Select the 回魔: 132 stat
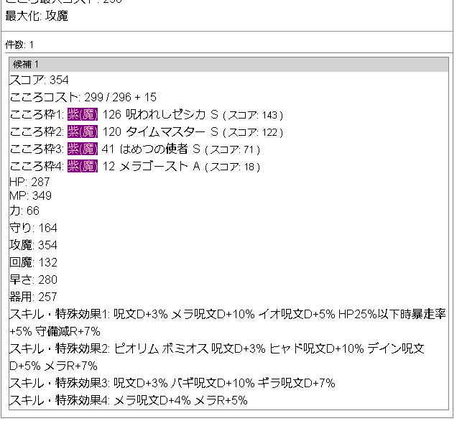This screenshot has height=421, width=462. pos(33,262)
